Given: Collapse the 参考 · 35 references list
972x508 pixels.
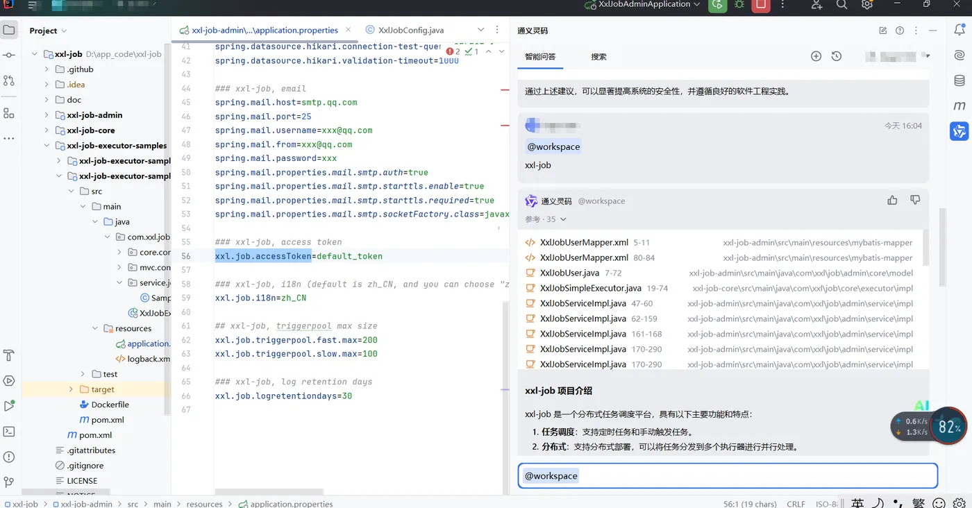Looking at the screenshot, I should [x=546, y=219].
